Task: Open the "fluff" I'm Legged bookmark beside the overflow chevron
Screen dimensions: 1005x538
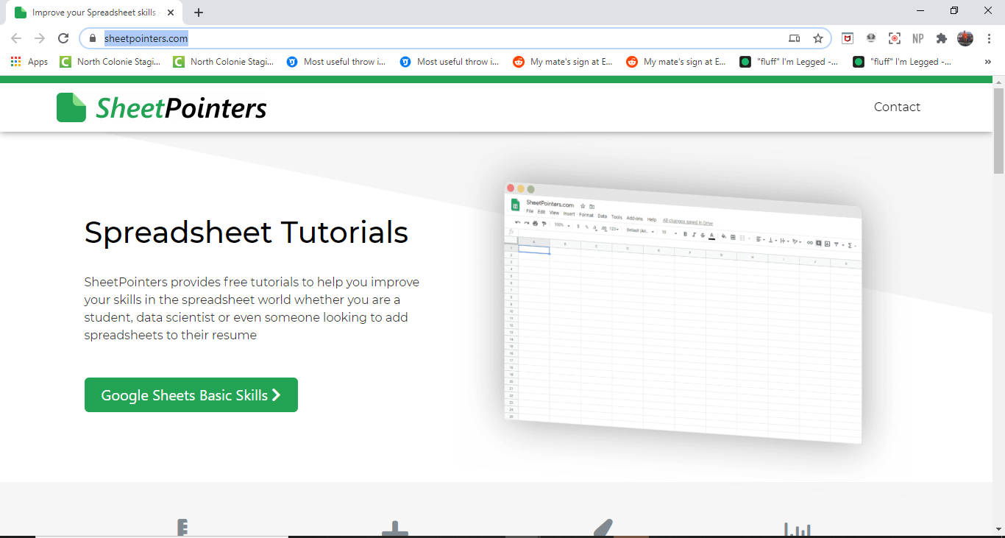Action: click(x=902, y=62)
